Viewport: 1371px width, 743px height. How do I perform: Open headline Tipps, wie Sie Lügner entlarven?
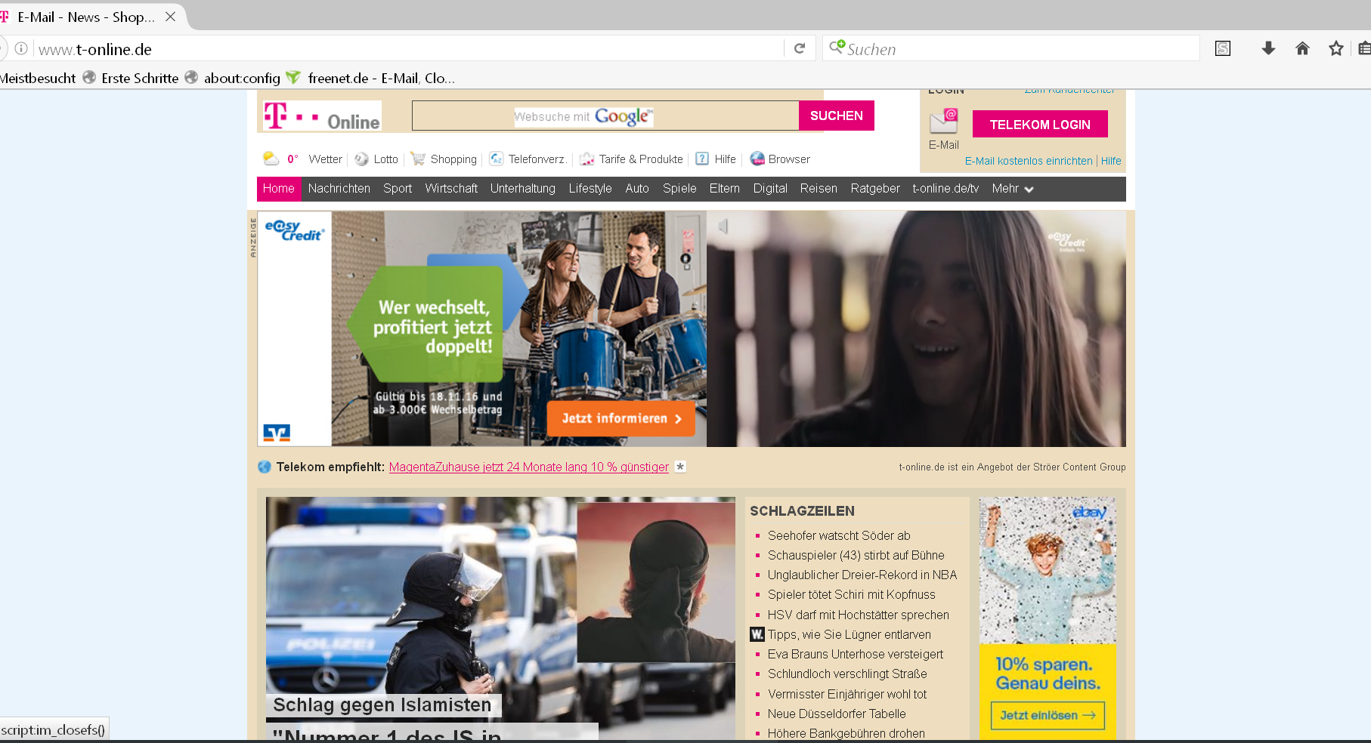(850, 634)
